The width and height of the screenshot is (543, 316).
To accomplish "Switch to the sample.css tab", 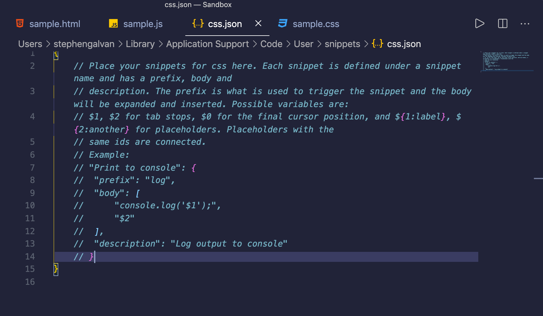I will pyautogui.click(x=316, y=24).
